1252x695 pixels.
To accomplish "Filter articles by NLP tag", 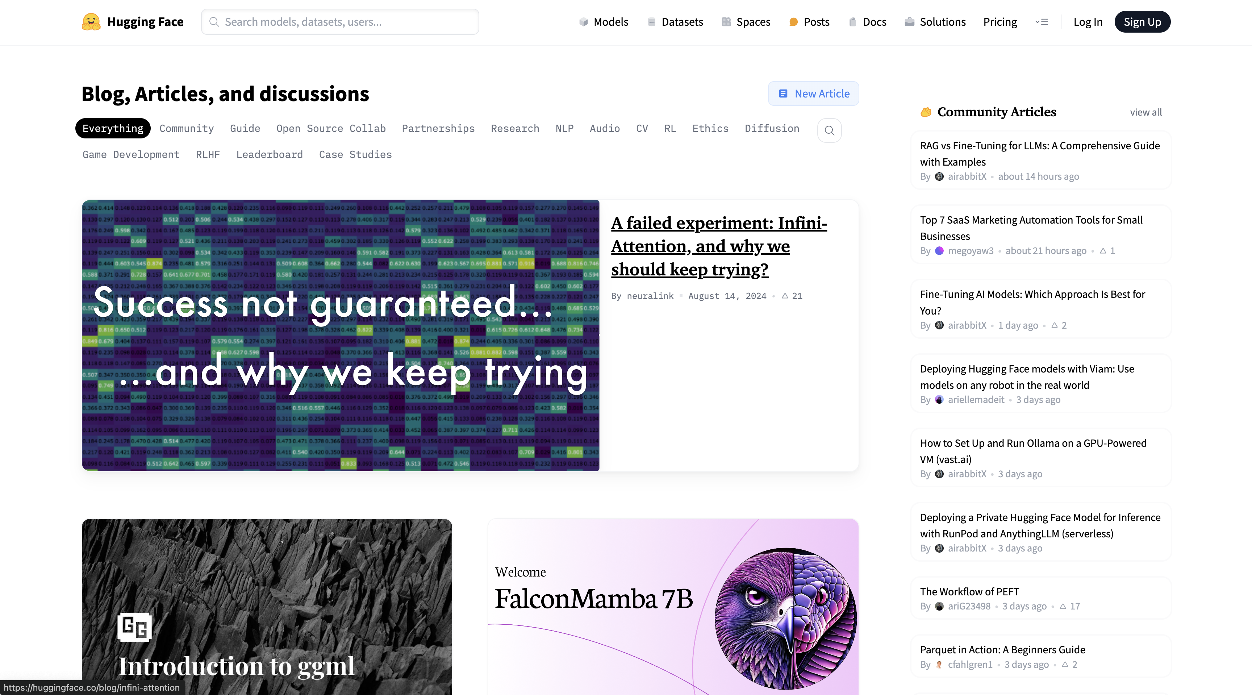I will [x=564, y=128].
